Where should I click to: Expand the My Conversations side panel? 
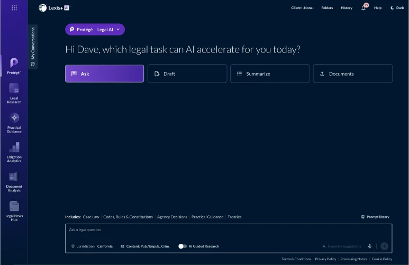pos(33,47)
